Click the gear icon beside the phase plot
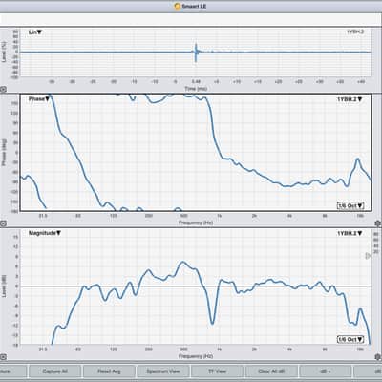Image resolution: width=382 pixels, height=382 pixels. [x=378, y=223]
